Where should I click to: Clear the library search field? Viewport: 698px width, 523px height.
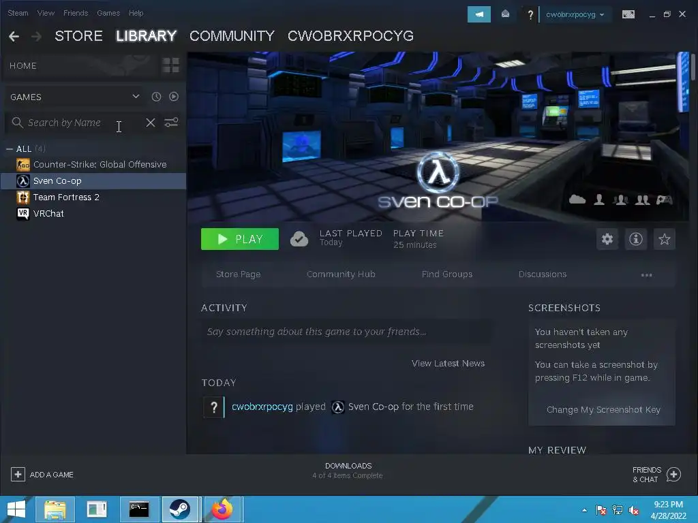tap(151, 123)
